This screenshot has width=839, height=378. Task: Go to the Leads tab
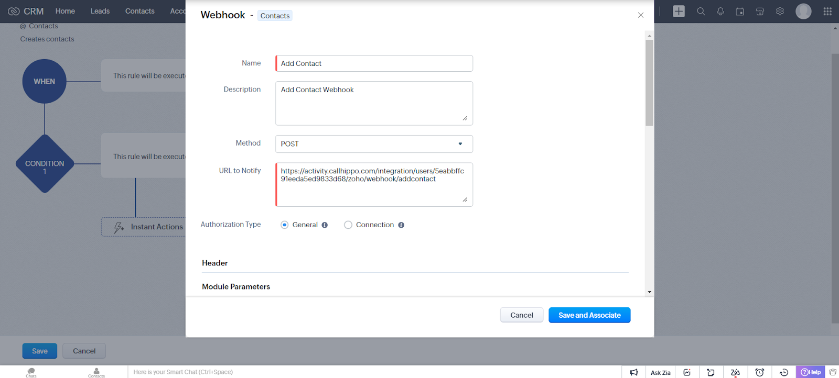click(100, 11)
